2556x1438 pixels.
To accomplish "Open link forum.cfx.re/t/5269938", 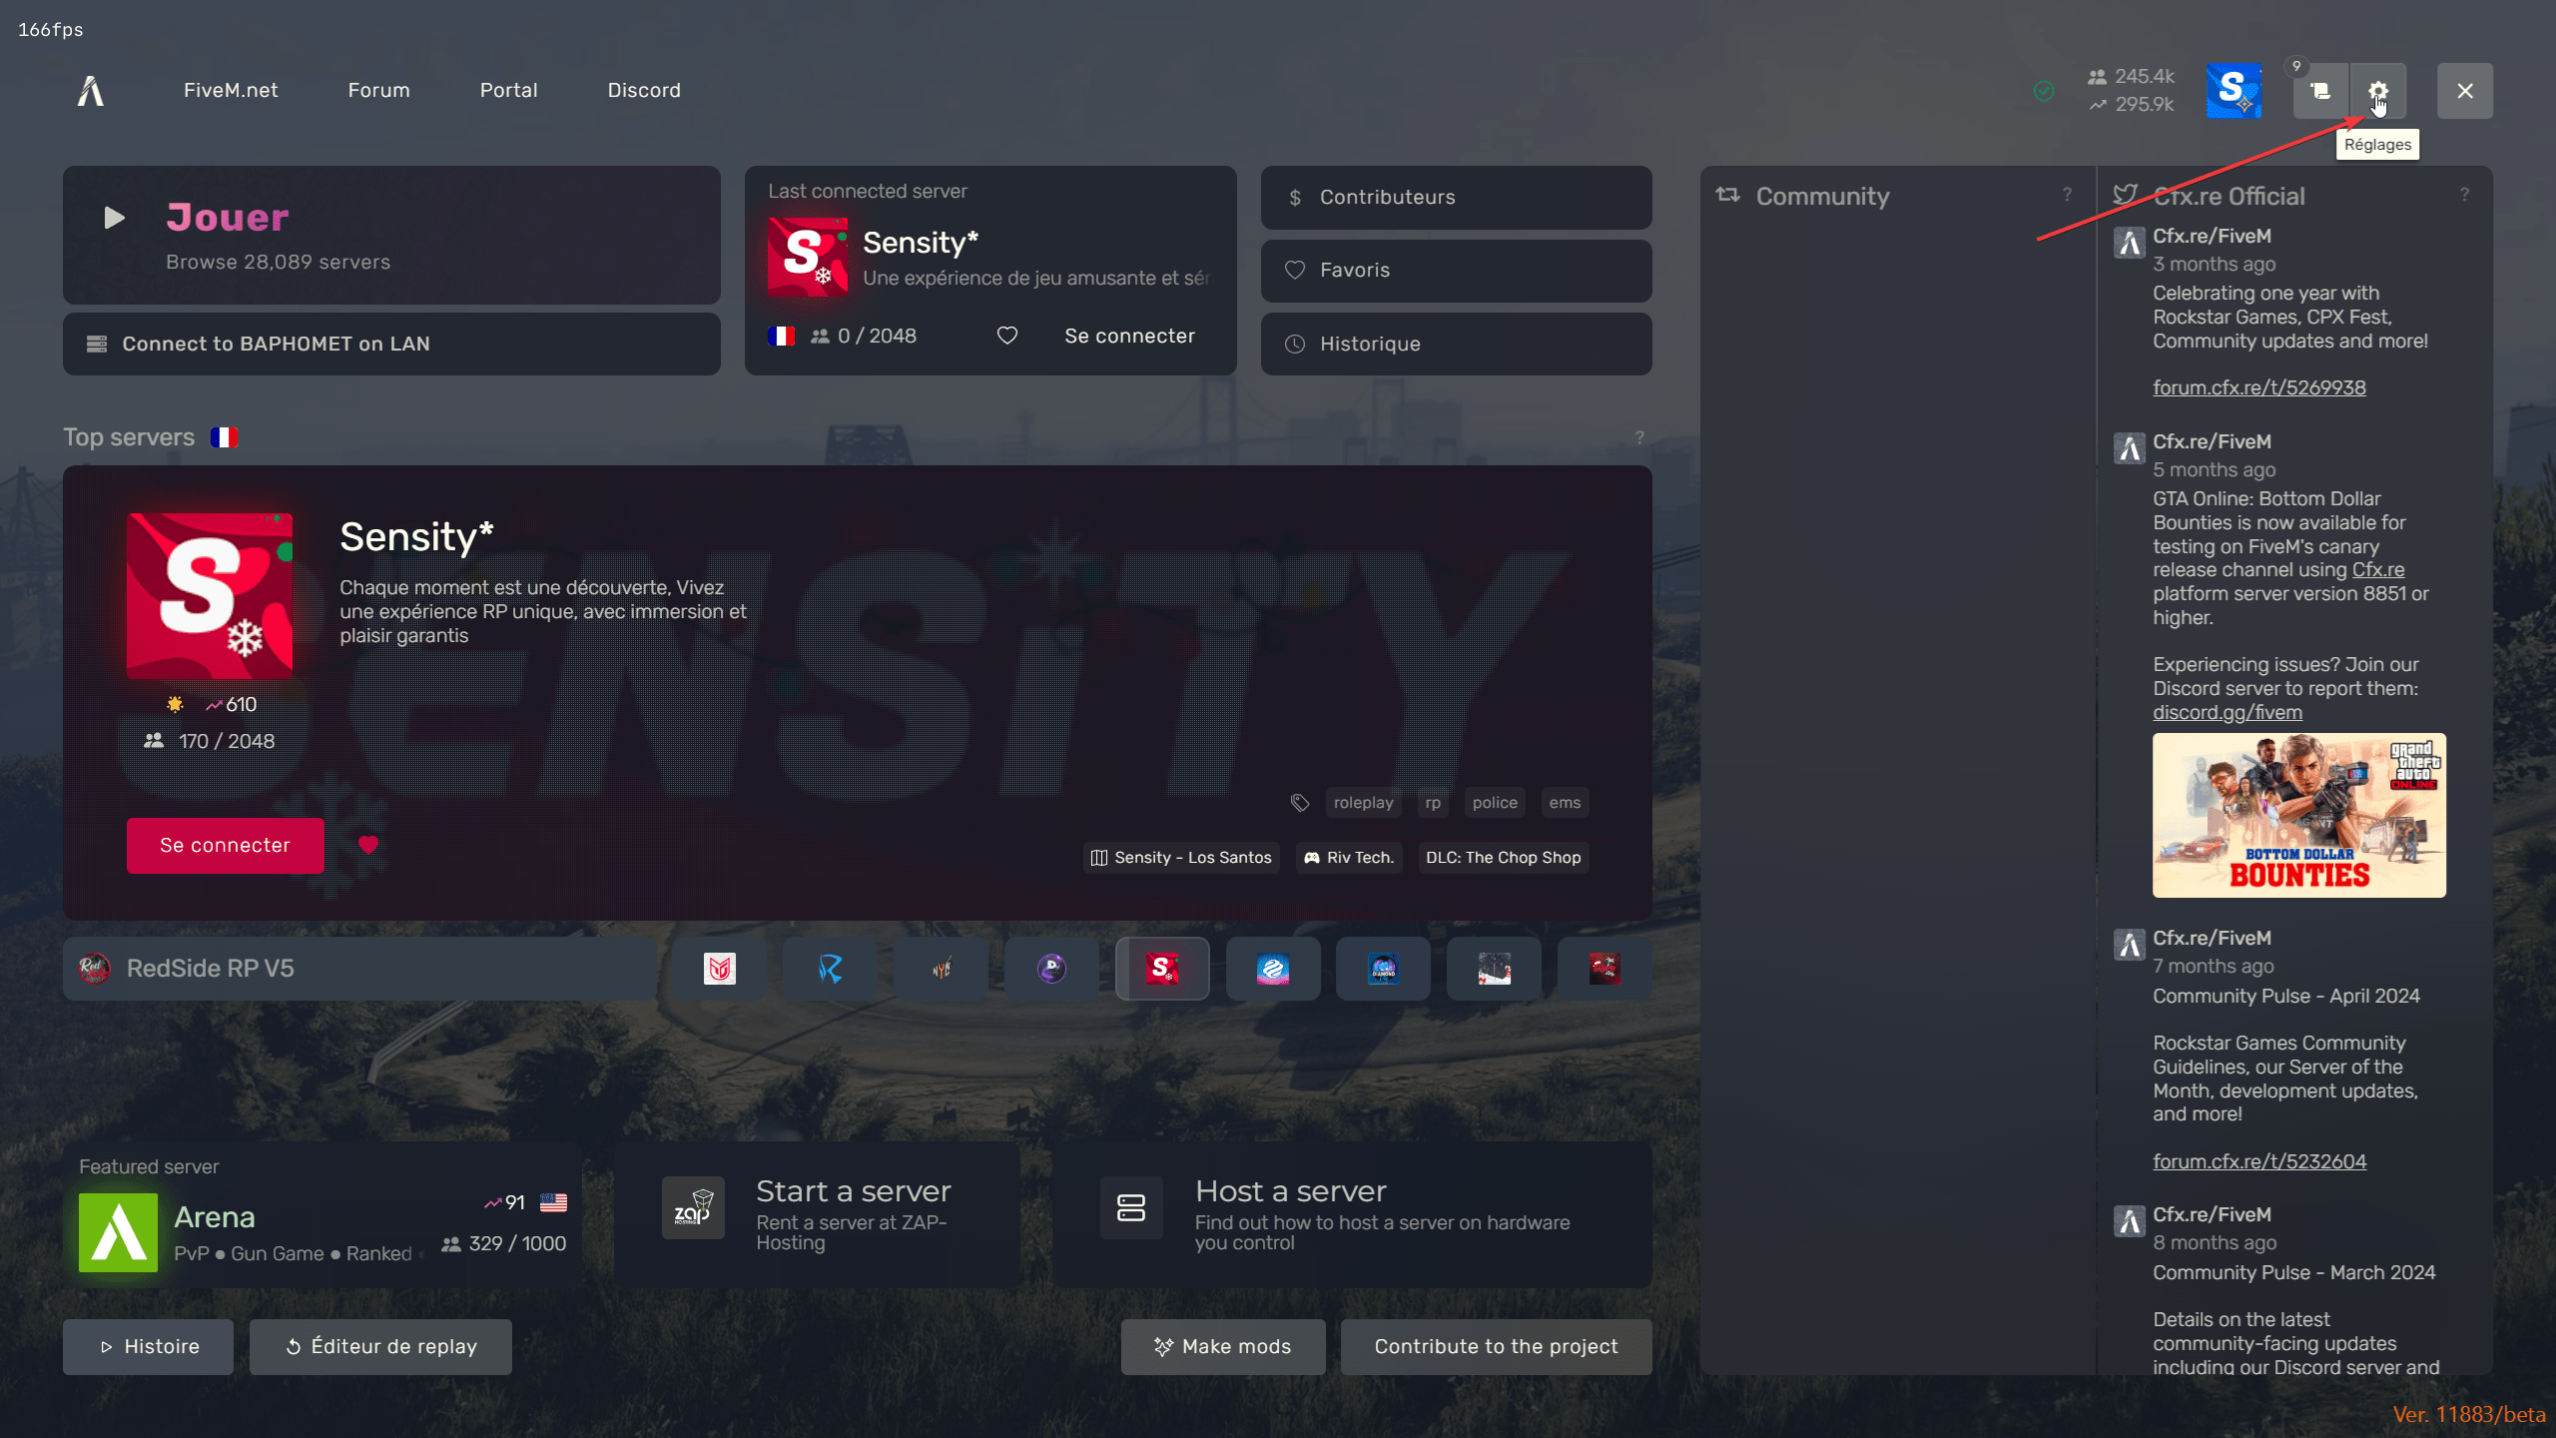I will 2258,387.
